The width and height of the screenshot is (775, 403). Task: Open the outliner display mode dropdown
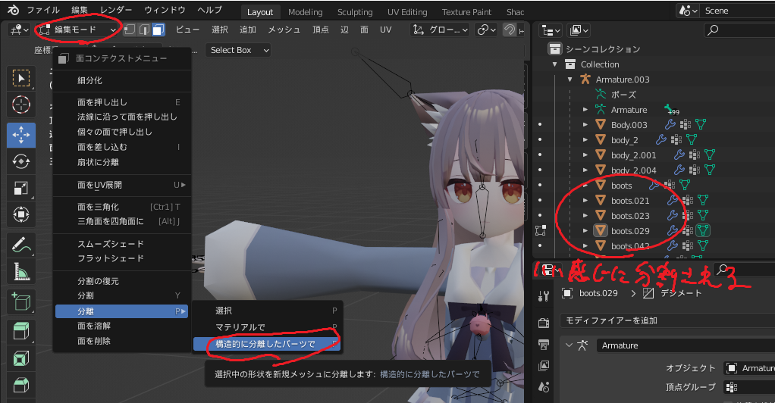(550, 30)
